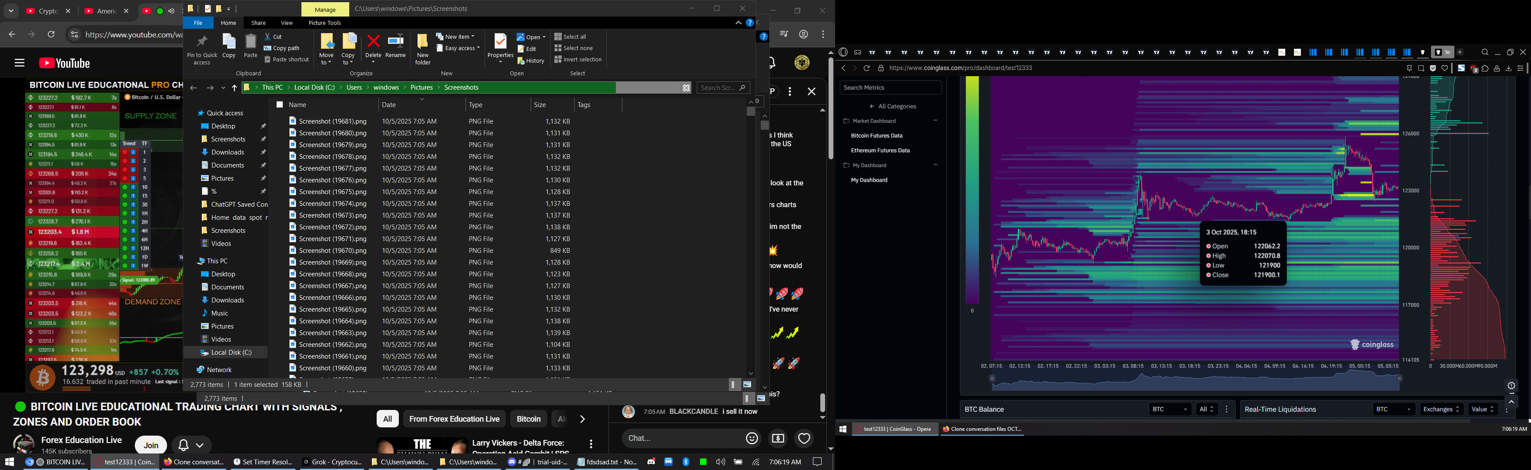Viewport: 1531px width, 470px height.
Task: Open the Share ribbon tab
Action: point(258,23)
